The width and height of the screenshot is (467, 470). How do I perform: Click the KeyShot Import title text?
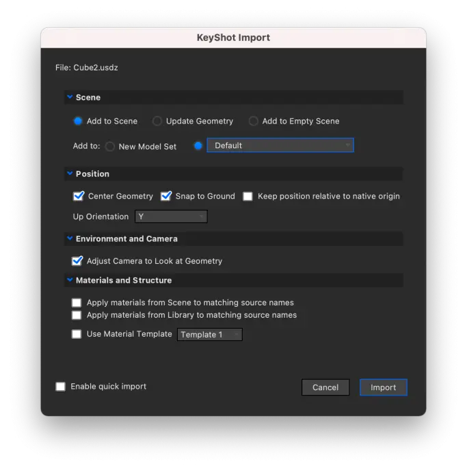pyautogui.click(x=233, y=38)
